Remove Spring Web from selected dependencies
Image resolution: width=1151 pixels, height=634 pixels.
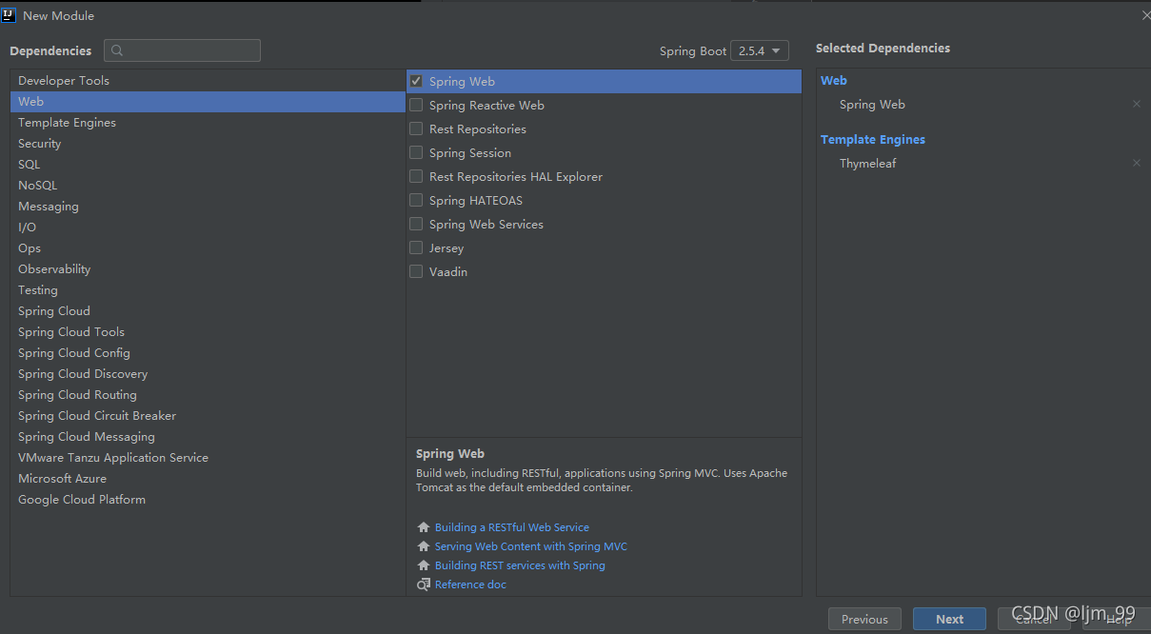pyautogui.click(x=1136, y=105)
